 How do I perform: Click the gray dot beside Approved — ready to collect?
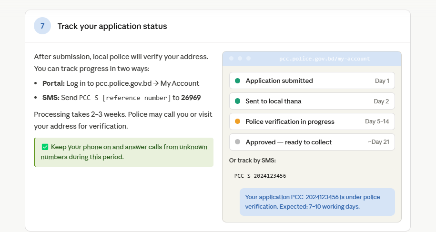(x=237, y=142)
